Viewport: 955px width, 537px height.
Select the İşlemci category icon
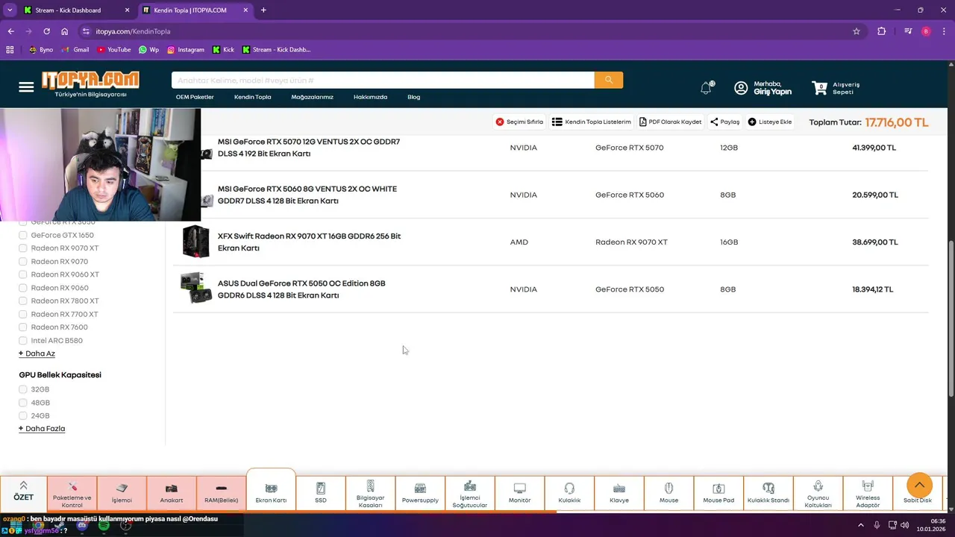[122, 493]
